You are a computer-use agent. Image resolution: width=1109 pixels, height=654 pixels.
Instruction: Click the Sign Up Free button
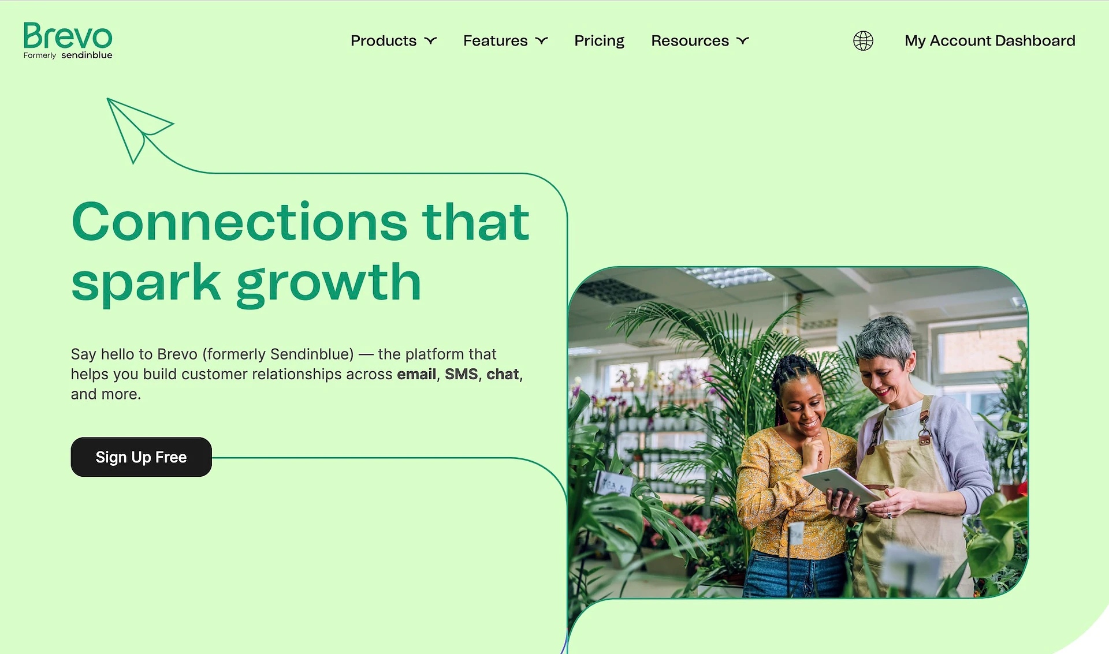coord(141,456)
